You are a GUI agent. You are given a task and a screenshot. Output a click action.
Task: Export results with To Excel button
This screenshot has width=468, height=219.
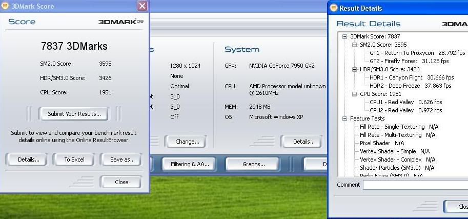click(74, 160)
